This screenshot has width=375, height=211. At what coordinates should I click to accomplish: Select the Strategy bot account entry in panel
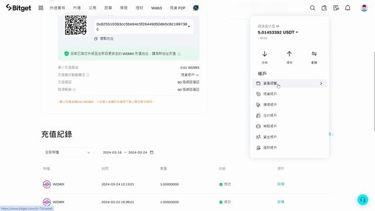point(289,126)
